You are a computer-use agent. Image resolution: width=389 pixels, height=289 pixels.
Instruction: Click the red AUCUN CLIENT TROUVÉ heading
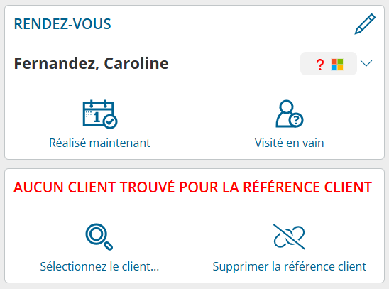coord(193,187)
